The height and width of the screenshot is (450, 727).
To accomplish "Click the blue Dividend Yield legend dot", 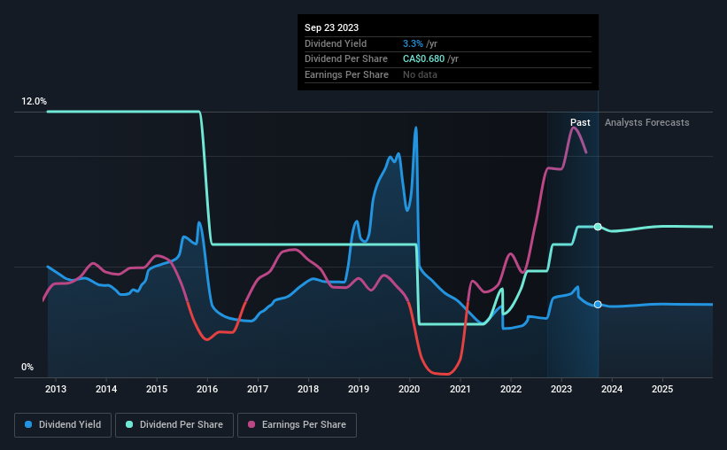I will (28, 424).
